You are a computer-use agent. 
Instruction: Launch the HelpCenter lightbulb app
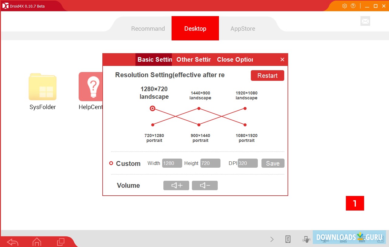[90, 87]
